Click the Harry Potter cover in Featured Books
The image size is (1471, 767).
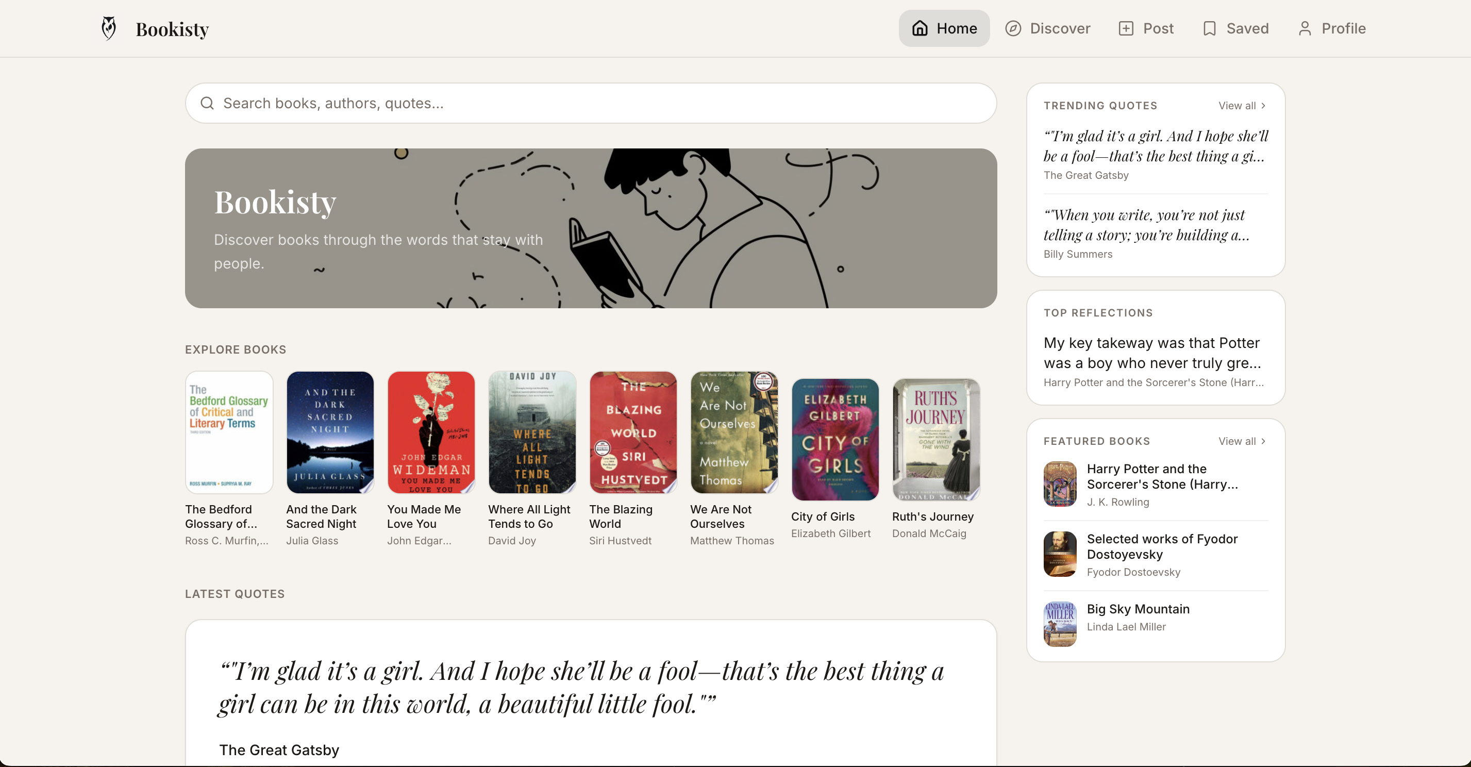pos(1059,483)
